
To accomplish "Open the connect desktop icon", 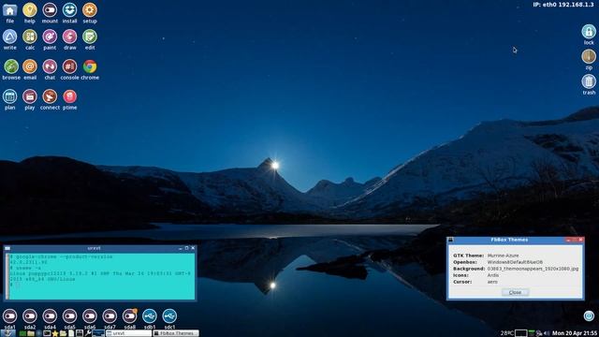I will (x=50, y=96).
